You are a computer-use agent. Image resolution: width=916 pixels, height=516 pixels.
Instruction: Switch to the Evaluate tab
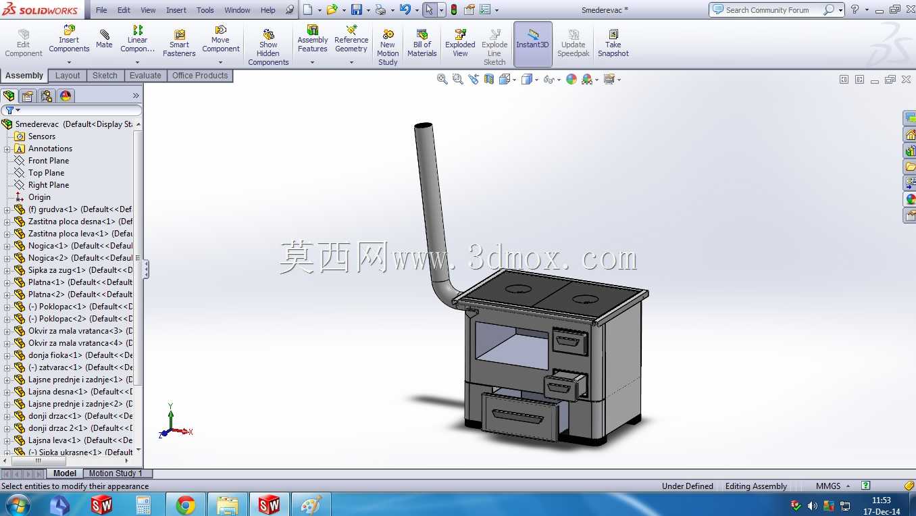145,76
